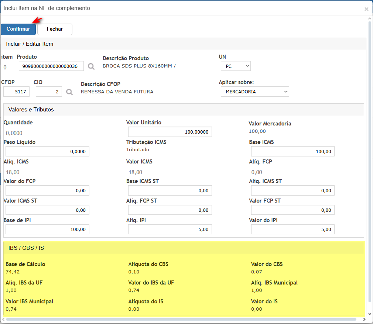Image resolution: width=373 pixels, height=324 pixels.
Task: Focus the Valor Unitário field
Action: point(170,132)
